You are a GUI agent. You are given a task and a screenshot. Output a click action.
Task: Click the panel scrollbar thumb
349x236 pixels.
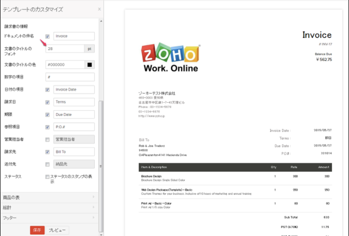coord(101,166)
